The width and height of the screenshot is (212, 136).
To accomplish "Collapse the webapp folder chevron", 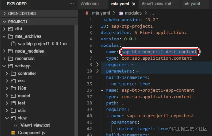I will pyautogui.click(x=4, y=66).
